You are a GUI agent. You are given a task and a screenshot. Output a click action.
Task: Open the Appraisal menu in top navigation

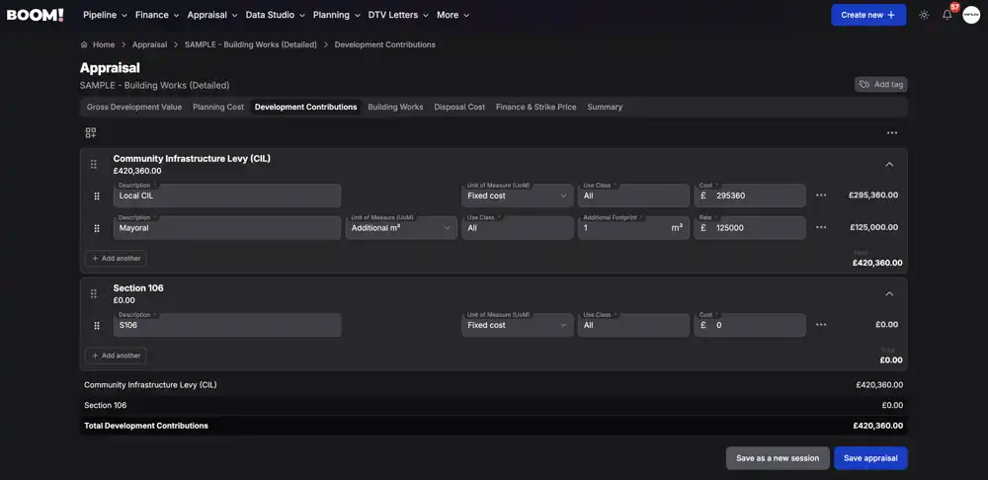212,15
